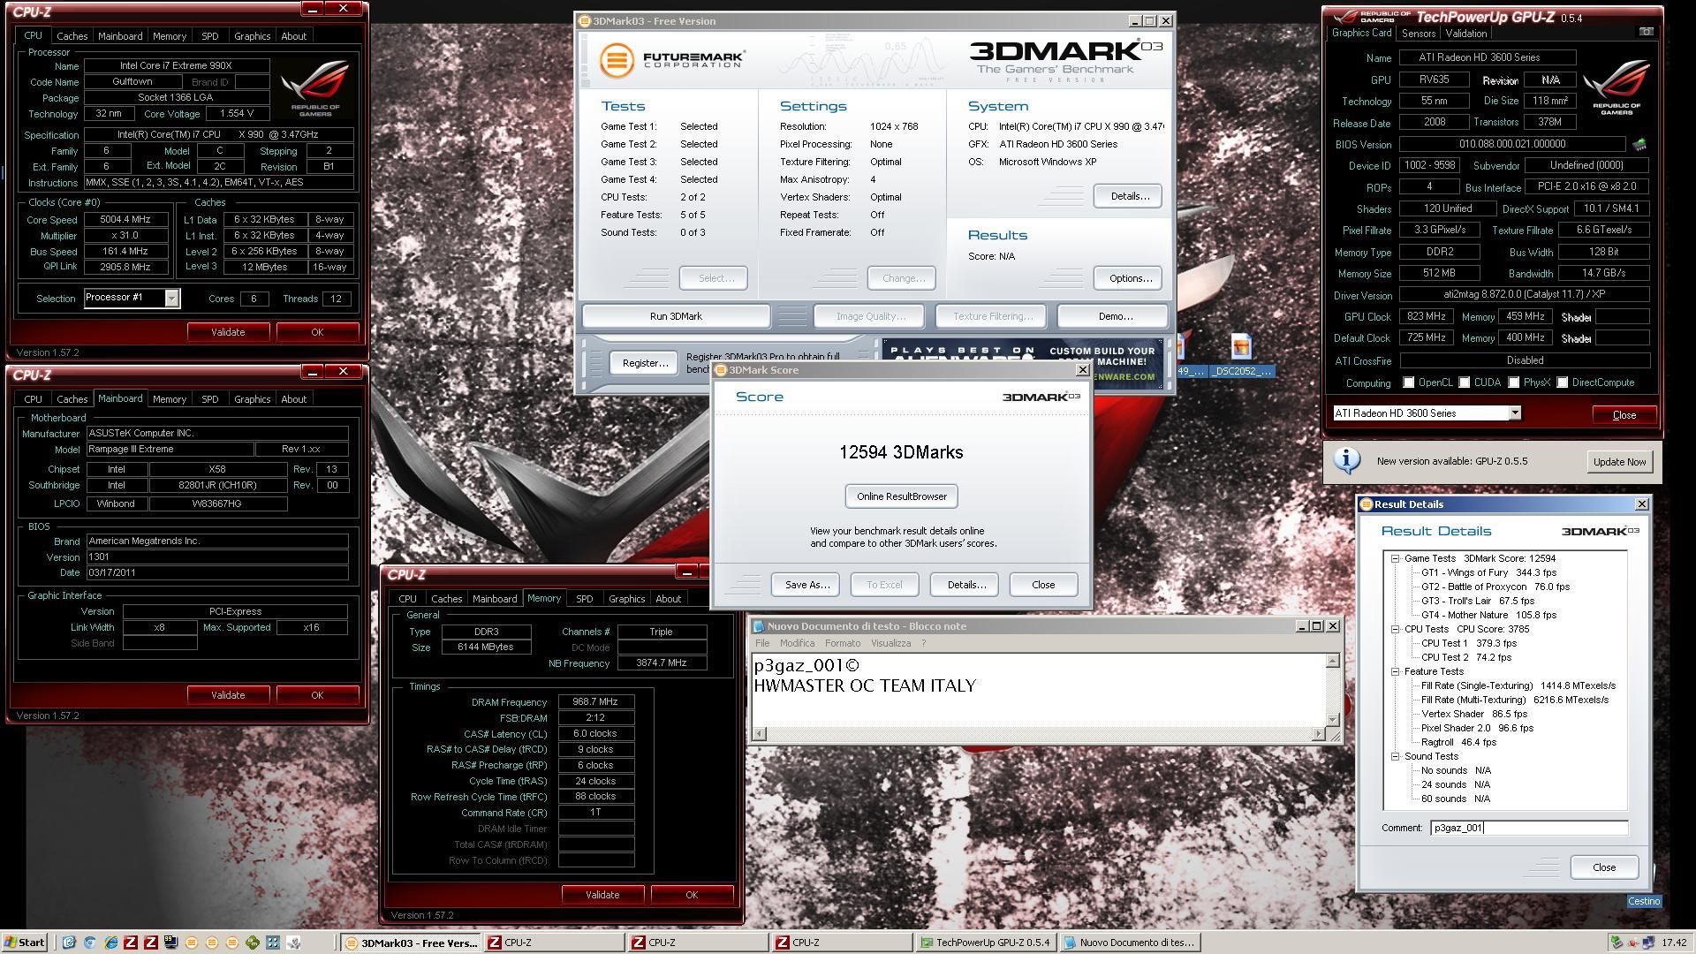The width and height of the screenshot is (1696, 954).
Task: Toggle the DirectCompute checkbox in GPU-Z
Action: (x=1563, y=382)
